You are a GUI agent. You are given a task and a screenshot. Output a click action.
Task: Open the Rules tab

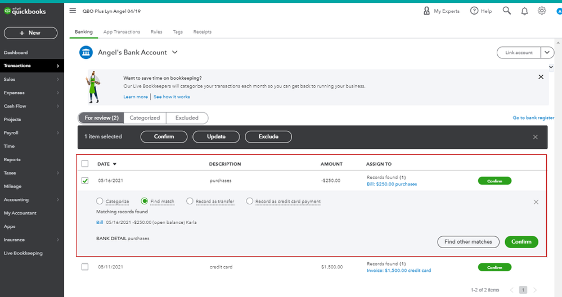coord(156,32)
